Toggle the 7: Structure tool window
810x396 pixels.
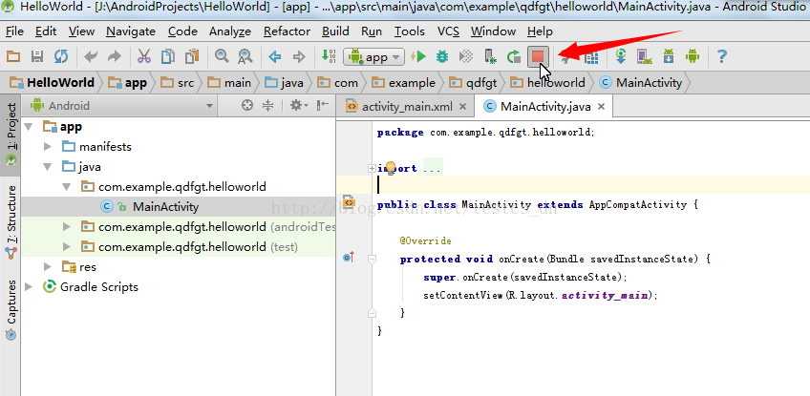point(11,222)
